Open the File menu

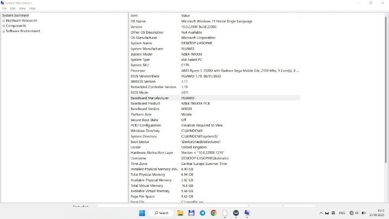4,8
